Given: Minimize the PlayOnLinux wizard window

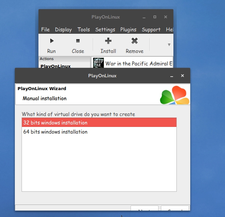Looking at the screenshot, I should click(172, 76).
